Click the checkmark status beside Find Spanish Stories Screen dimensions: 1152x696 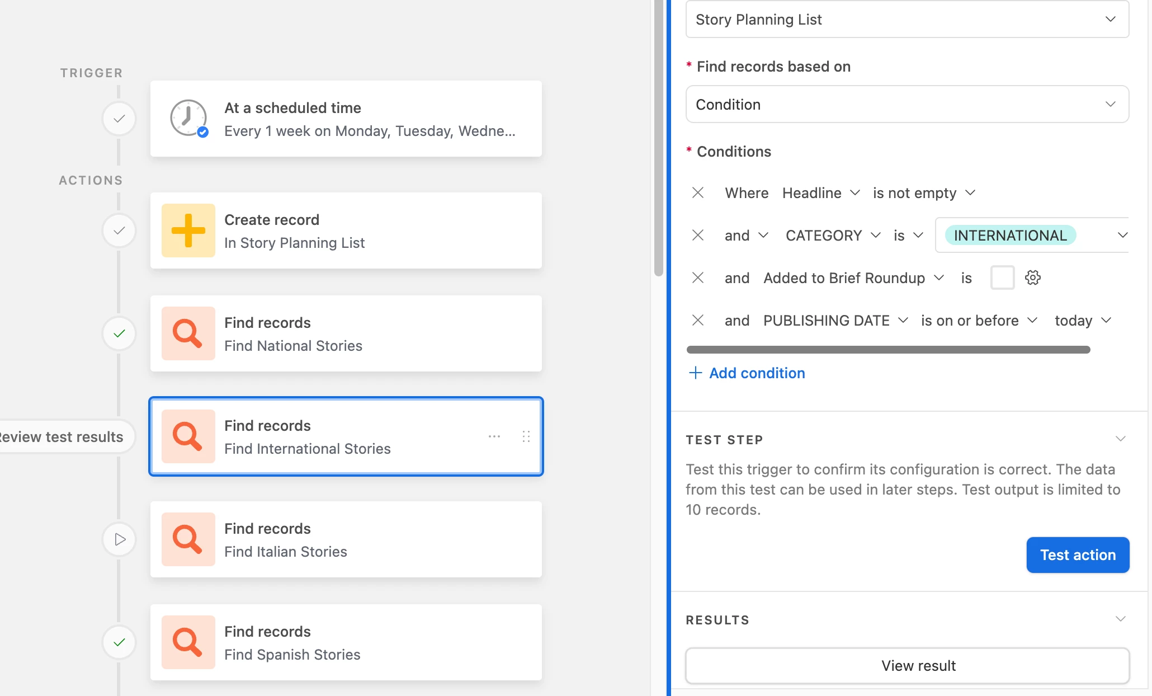tap(119, 642)
